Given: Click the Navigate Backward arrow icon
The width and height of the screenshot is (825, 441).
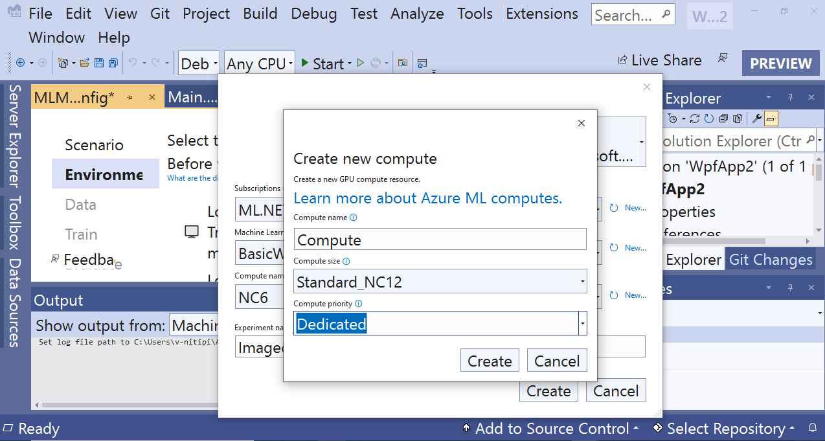Looking at the screenshot, I should (x=19, y=63).
